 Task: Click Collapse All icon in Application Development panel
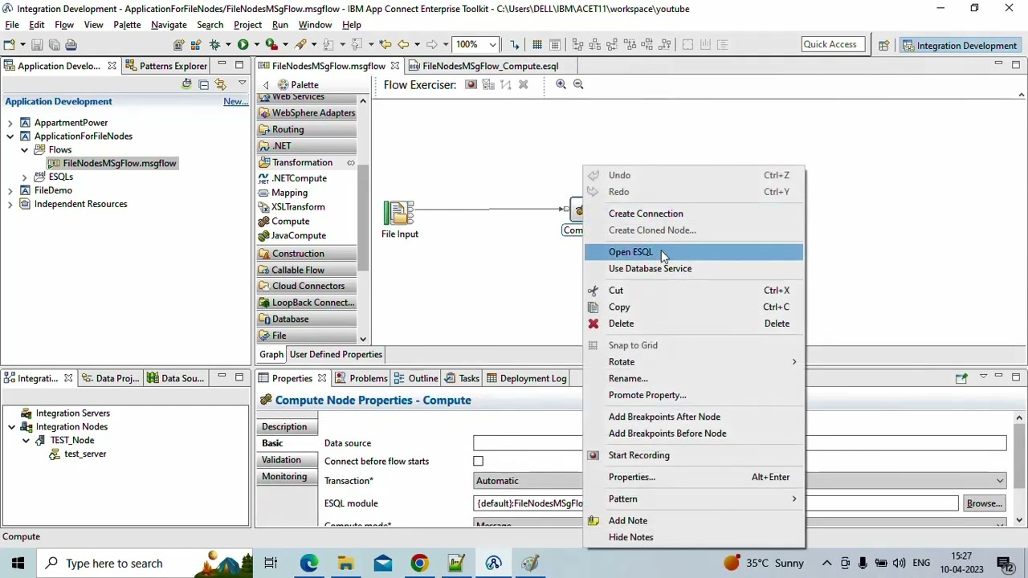[203, 84]
